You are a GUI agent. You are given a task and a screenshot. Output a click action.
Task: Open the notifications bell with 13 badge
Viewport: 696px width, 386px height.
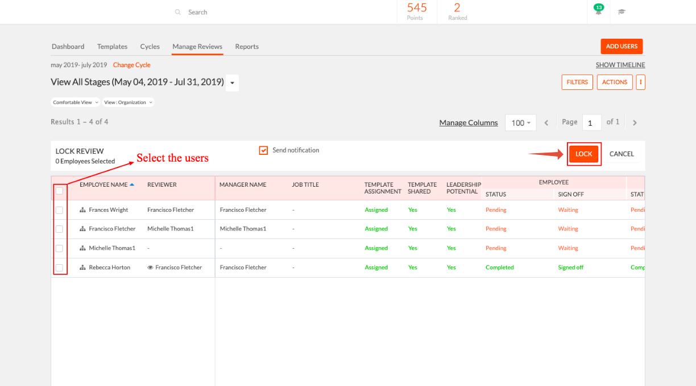598,10
